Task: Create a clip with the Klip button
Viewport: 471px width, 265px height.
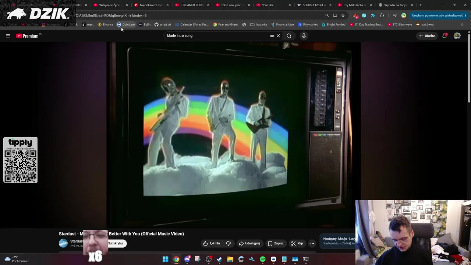Action: tap(297, 243)
